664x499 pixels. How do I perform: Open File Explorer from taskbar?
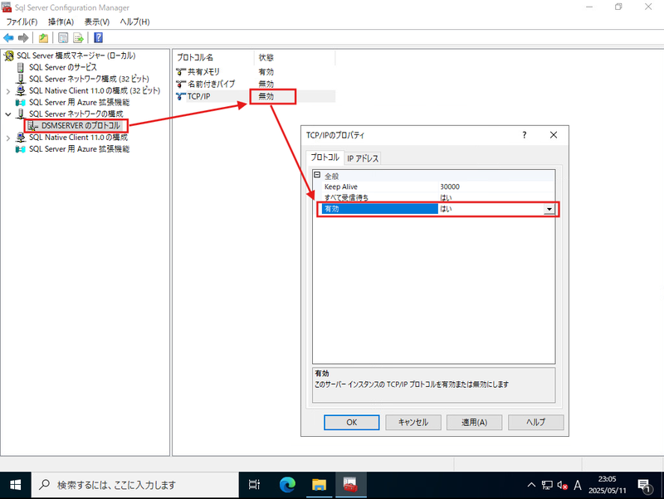point(319,485)
